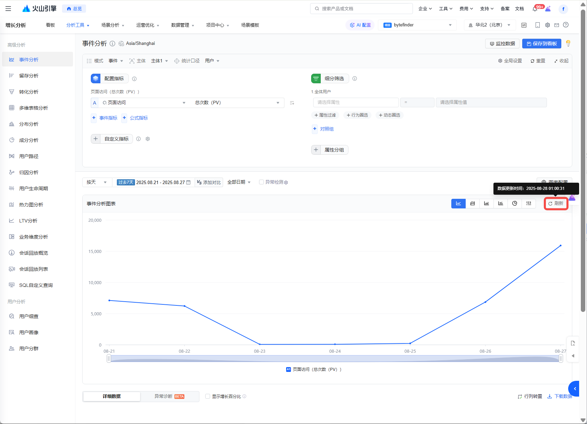Image resolution: width=587 pixels, height=424 pixels.
Task: Switch to the combined bar-line chart icon
Action: coord(501,204)
